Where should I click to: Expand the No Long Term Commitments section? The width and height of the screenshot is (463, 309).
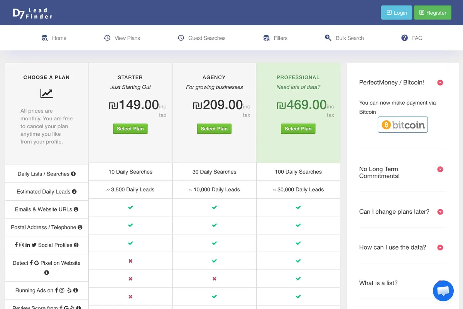pos(440,169)
